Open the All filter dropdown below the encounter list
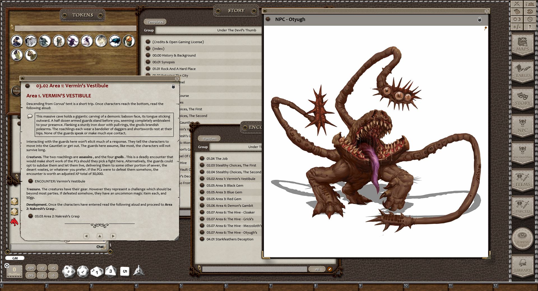Image resolution: width=538 pixels, height=291 pixels. coord(317,269)
